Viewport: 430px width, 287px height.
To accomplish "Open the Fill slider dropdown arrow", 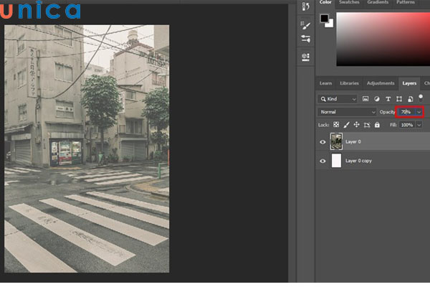I will pos(419,125).
